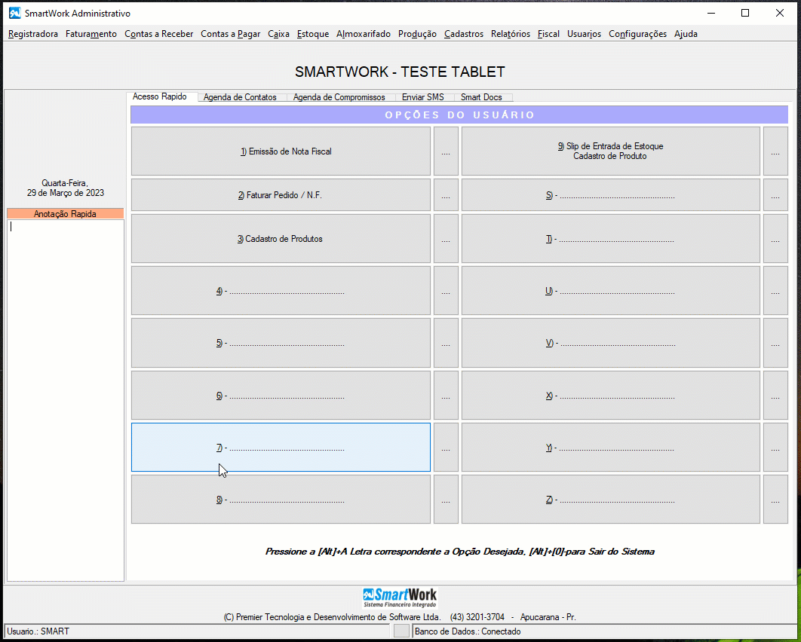Click the date '29 de Março de 2023'
The image size is (801, 642).
(x=66, y=193)
